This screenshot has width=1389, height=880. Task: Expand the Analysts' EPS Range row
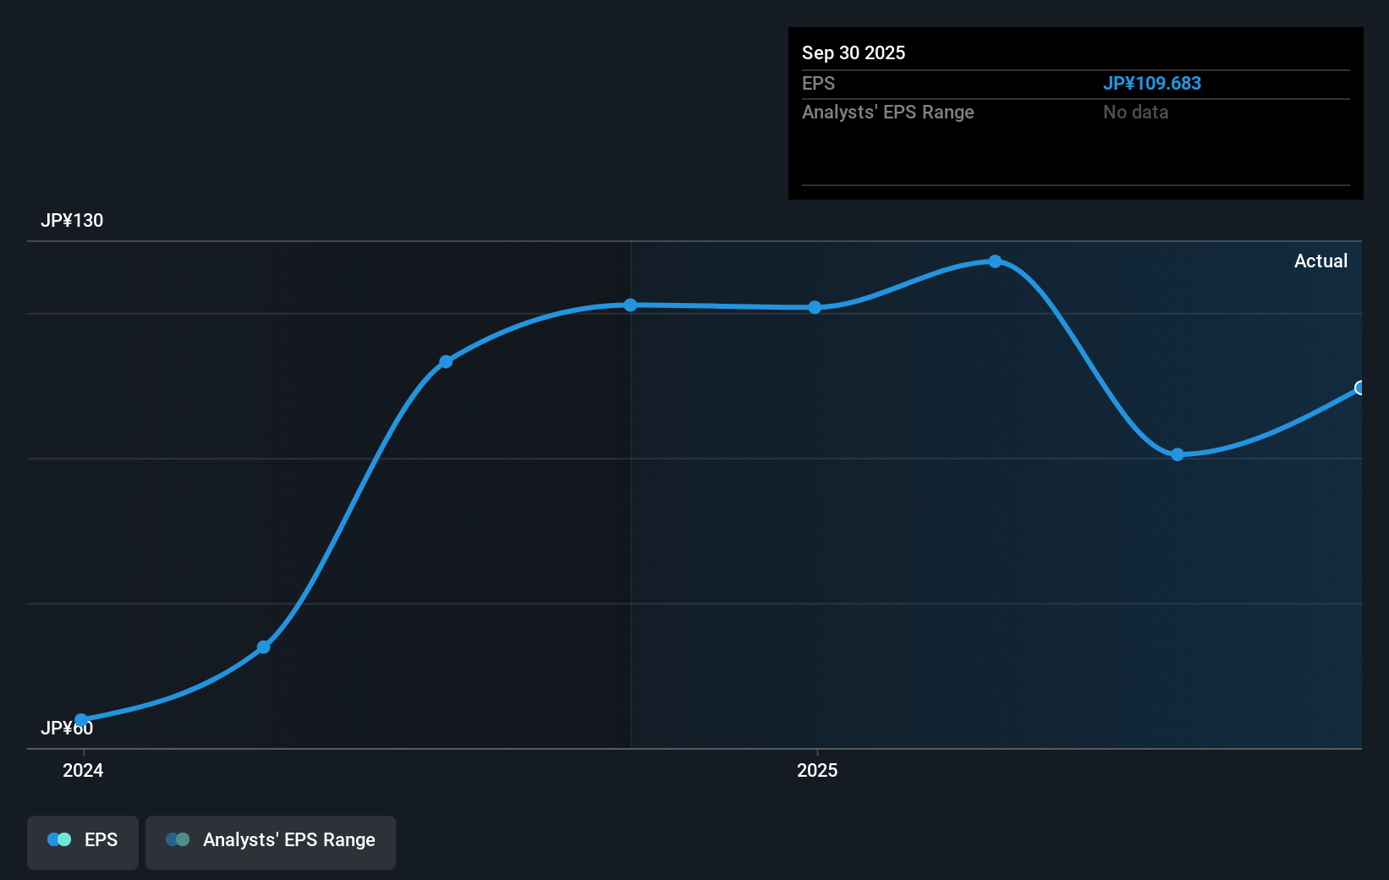pos(888,112)
